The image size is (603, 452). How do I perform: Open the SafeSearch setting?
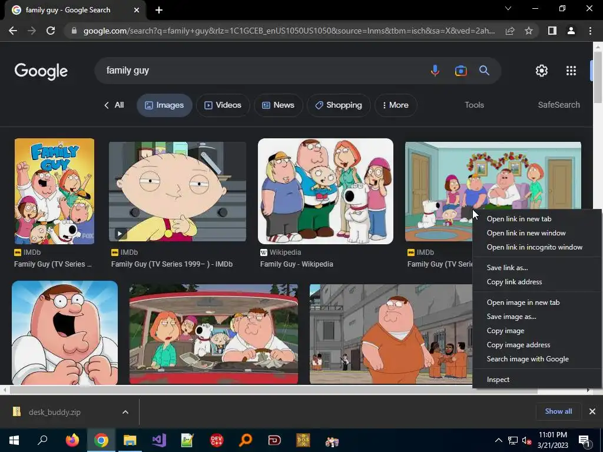pos(559,105)
